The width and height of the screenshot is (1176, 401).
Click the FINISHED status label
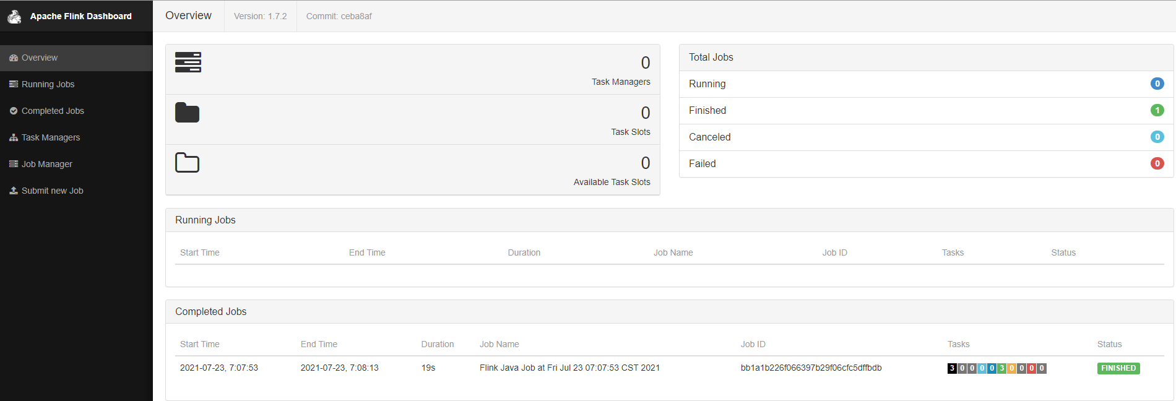tap(1118, 368)
